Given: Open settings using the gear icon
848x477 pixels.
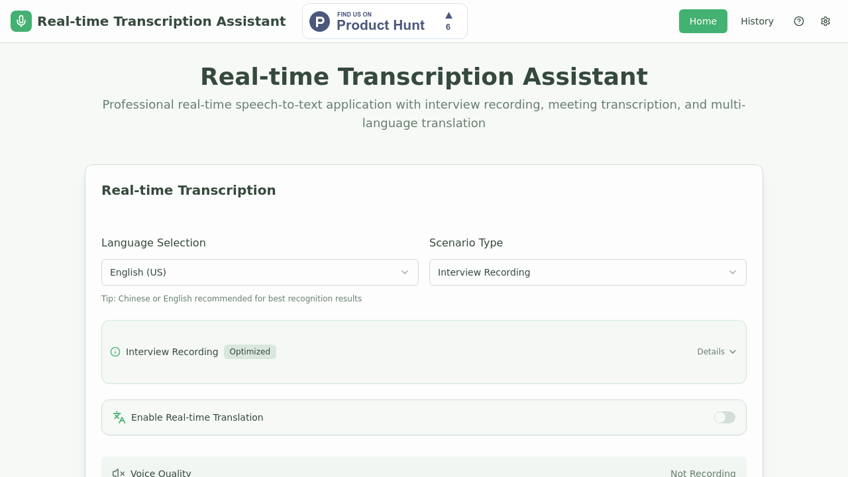Looking at the screenshot, I should click(825, 21).
